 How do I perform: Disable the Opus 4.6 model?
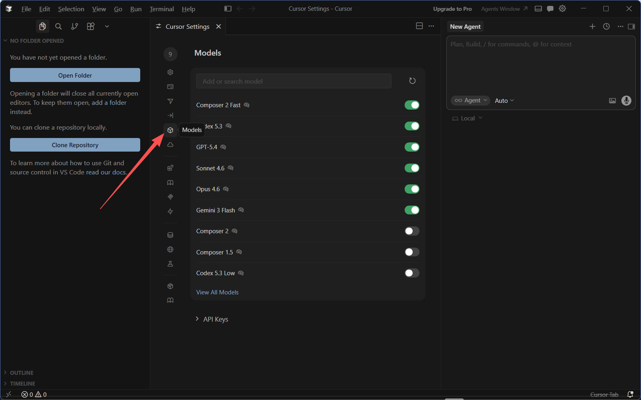pos(412,189)
